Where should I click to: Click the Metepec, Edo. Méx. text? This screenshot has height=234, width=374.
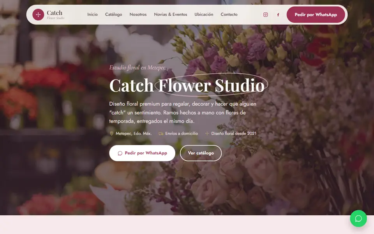tap(134, 133)
